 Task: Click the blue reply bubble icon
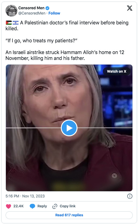click(32, 206)
